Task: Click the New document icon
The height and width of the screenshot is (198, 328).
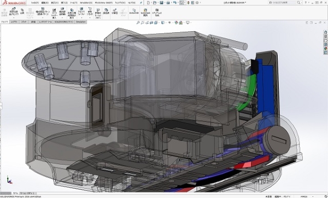Action: tap(148, 3)
